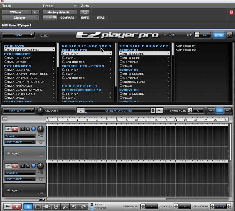
Task: Open the EZplayer insert selector
Action: [20, 18]
